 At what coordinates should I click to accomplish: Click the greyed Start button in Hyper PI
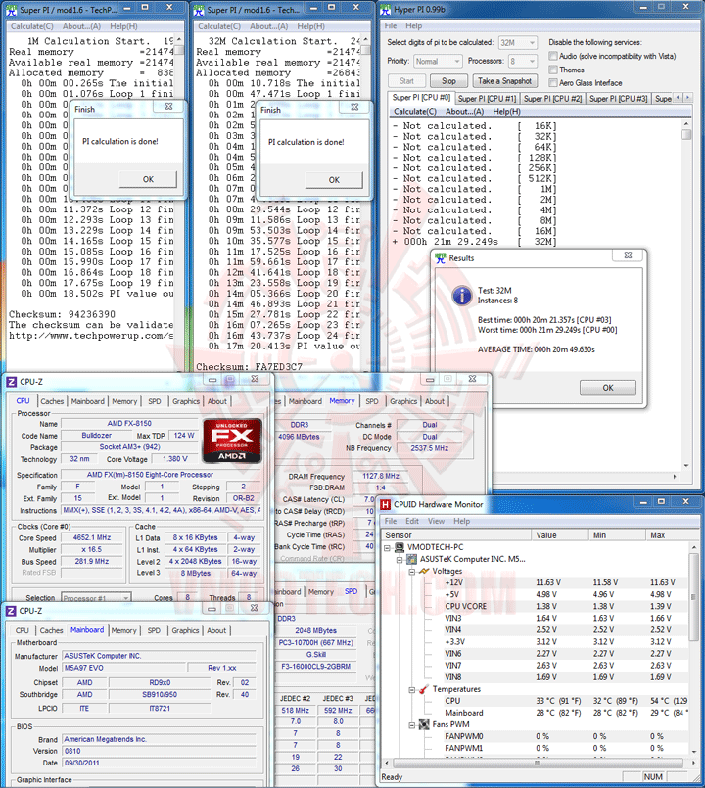tap(406, 81)
